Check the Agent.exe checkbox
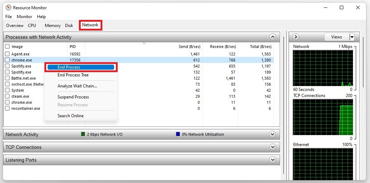 click(7, 54)
